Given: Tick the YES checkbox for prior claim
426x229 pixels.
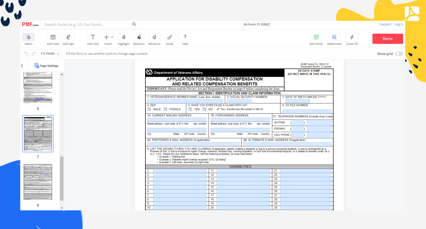Looking at the screenshot, I should click(x=190, y=109).
